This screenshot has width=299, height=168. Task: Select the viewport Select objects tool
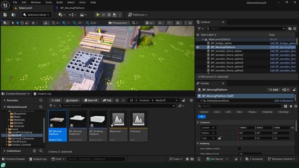click(13, 23)
